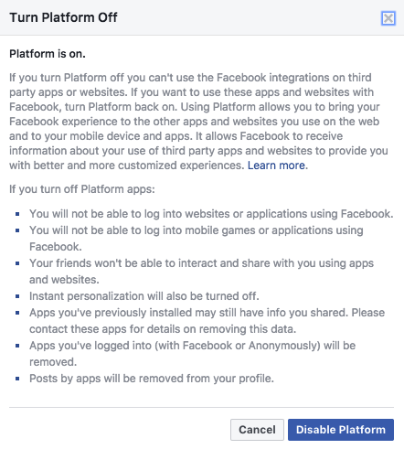The height and width of the screenshot is (449, 404).
Task: Click the Turn Platform Off dialog title
Action: pyautogui.click(x=63, y=17)
